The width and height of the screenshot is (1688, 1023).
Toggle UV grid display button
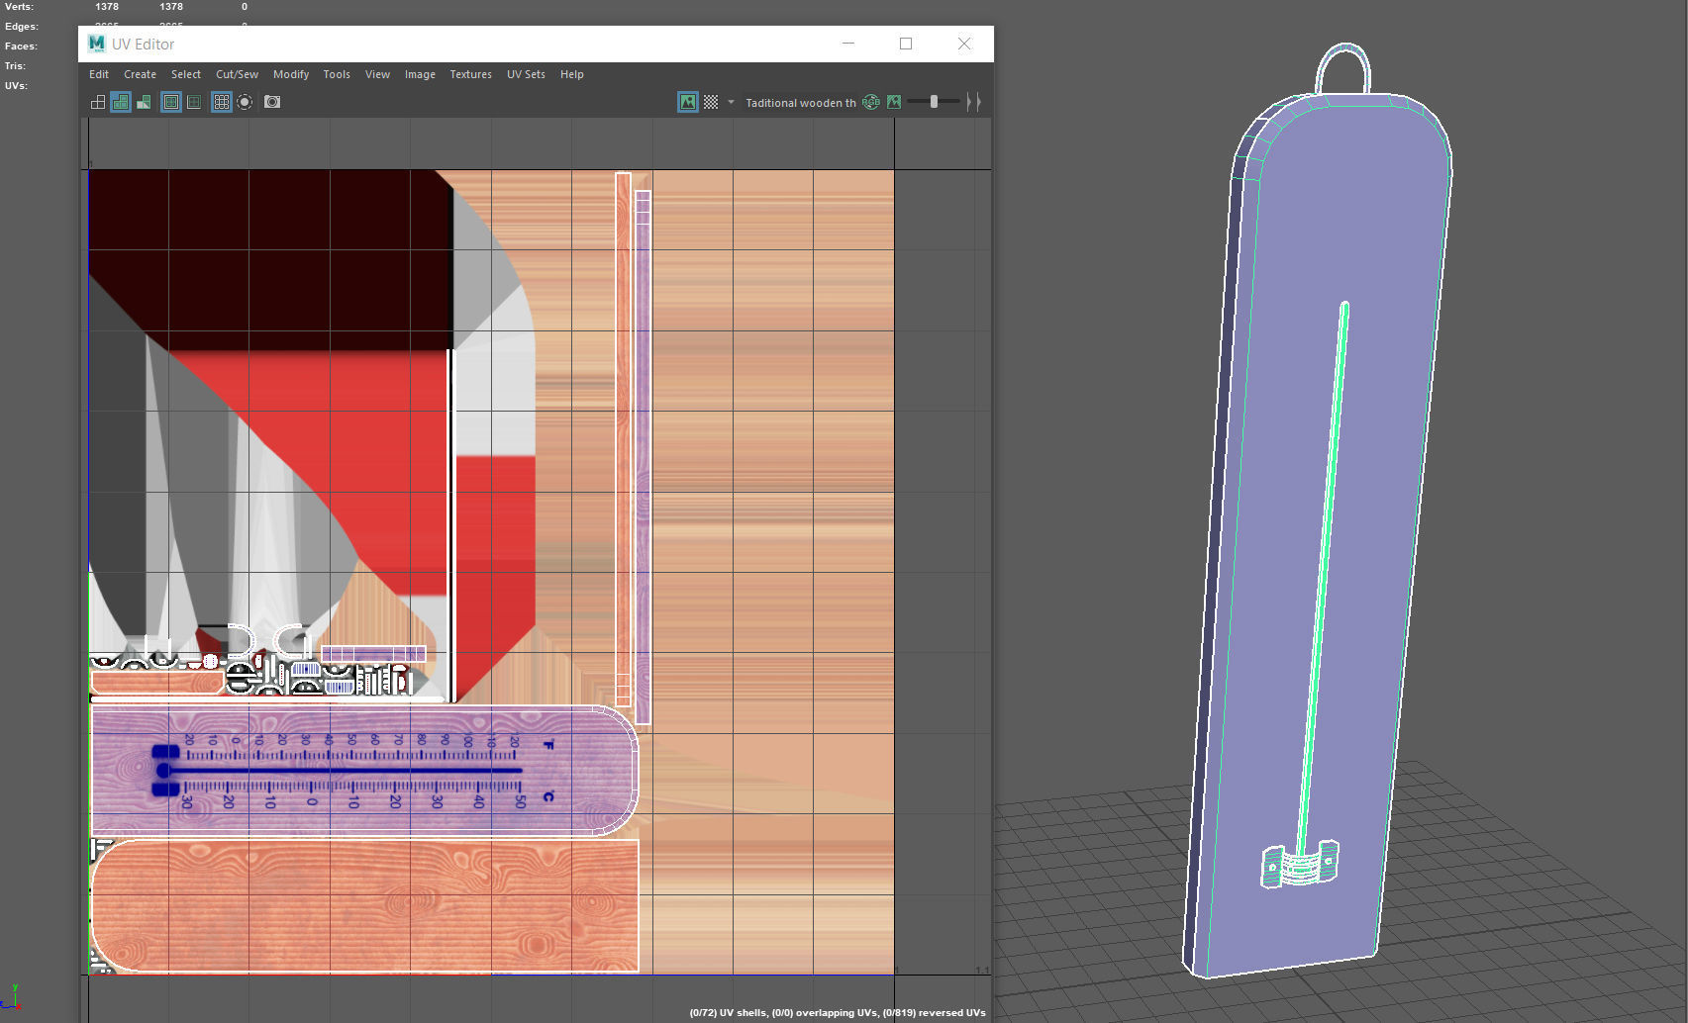[222, 102]
